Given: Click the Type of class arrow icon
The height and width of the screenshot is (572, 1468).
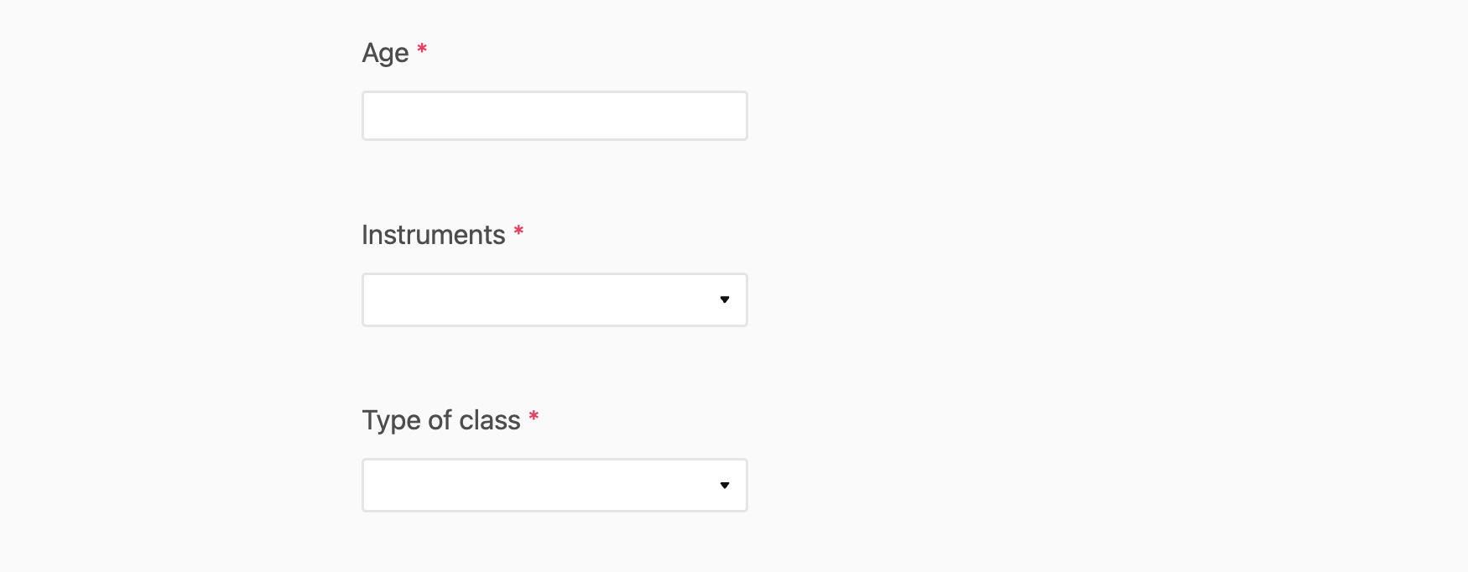Looking at the screenshot, I should pos(725,485).
